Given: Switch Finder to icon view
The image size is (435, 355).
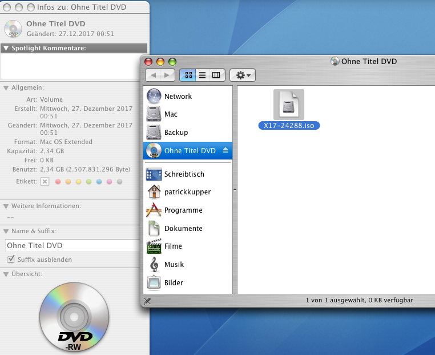Looking at the screenshot, I should pos(188,75).
